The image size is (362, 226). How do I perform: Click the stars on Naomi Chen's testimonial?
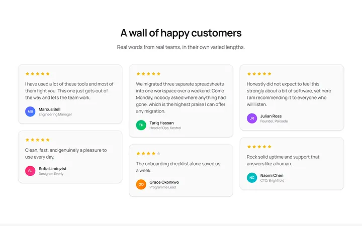pos(259,147)
